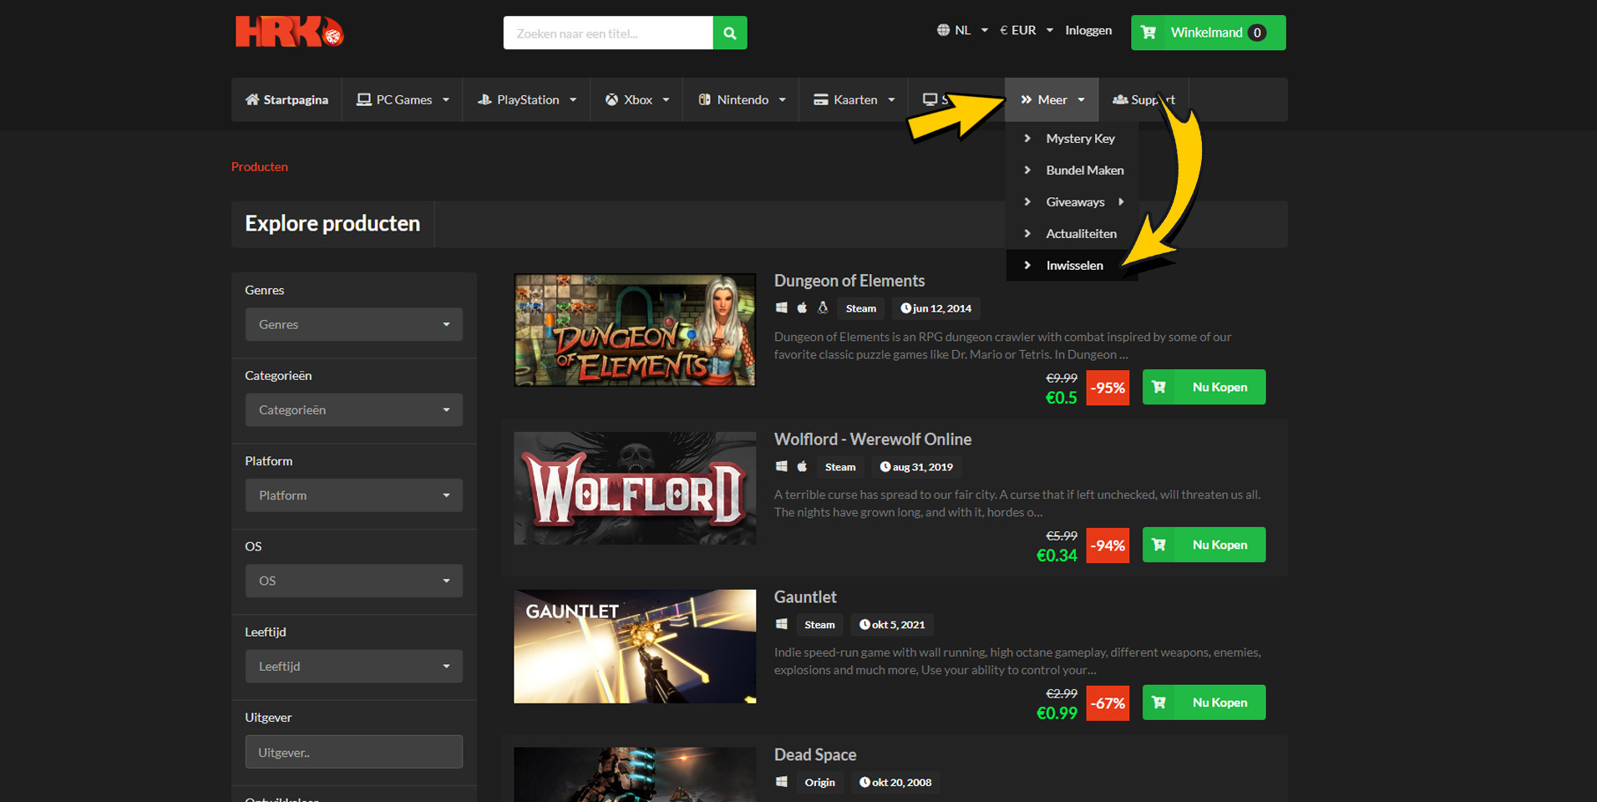Click the Uitgever text field
This screenshot has height=802, width=1597.
click(353, 752)
